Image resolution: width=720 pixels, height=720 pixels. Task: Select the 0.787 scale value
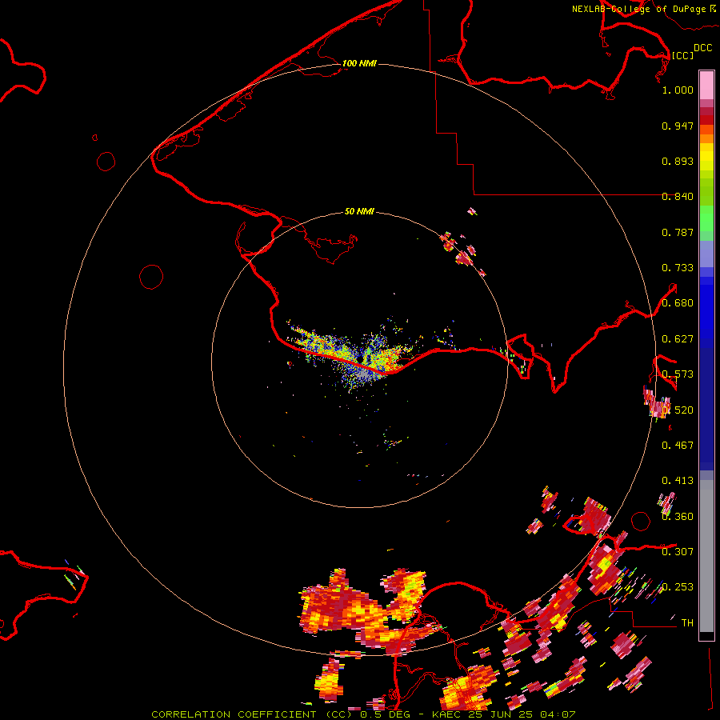678,232
